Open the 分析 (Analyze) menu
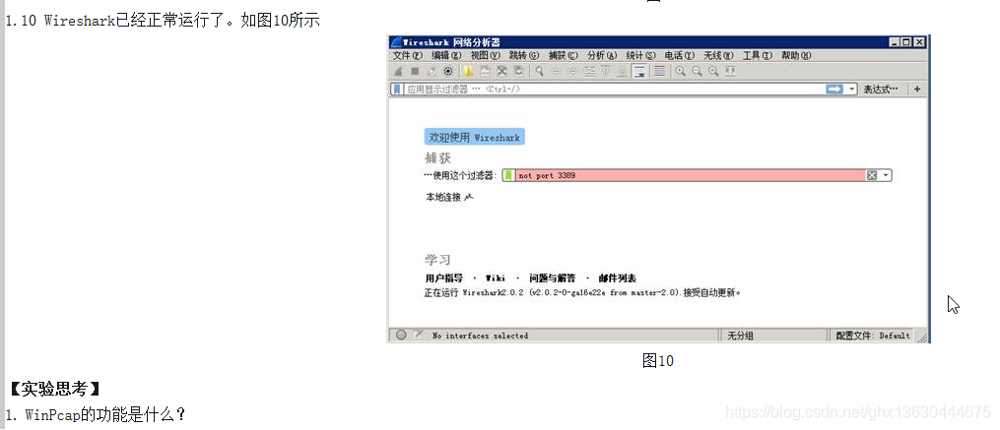Image resolution: width=1000 pixels, height=430 pixels. click(602, 55)
